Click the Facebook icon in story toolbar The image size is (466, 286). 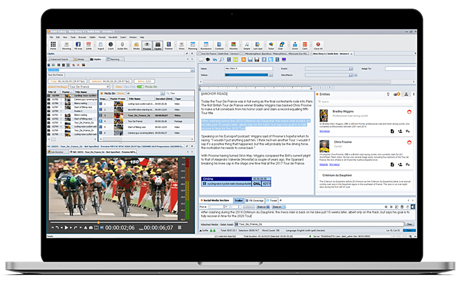[x=264, y=60]
